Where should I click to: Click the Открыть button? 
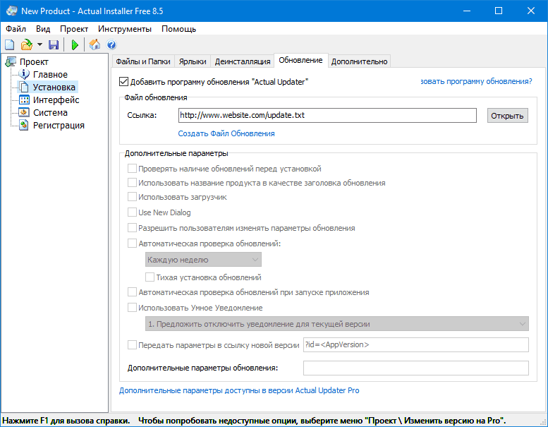point(508,116)
